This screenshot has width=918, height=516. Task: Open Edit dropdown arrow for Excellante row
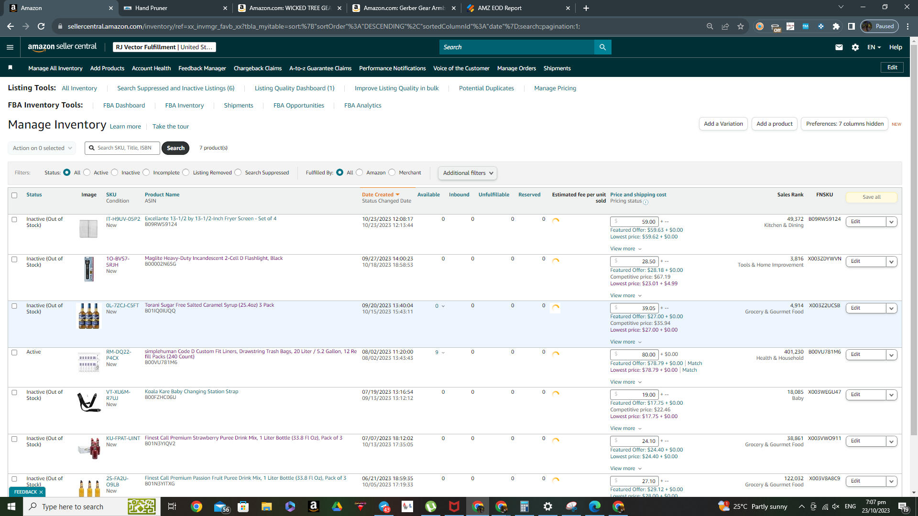click(891, 222)
